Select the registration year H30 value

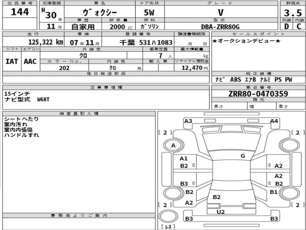click(49, 14)
